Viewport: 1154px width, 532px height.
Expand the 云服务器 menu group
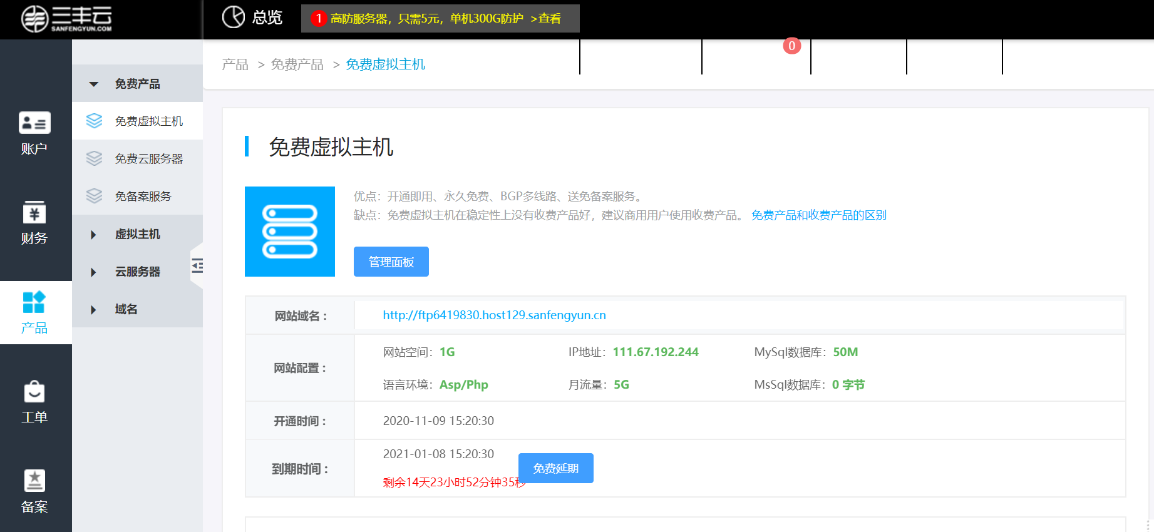pyautogui.click(x=137, y=271)
